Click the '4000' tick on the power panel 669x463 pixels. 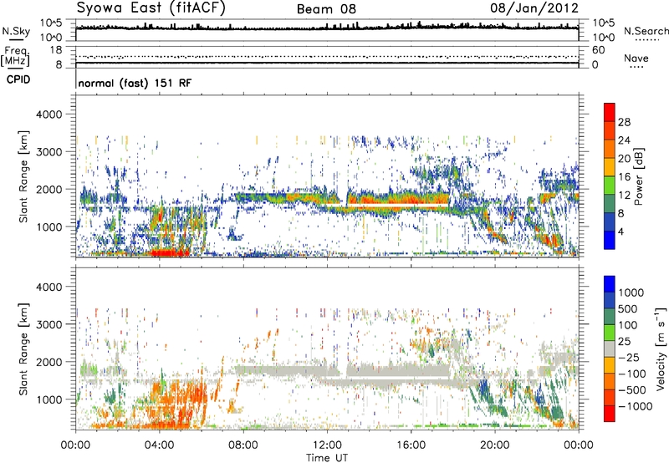(50, 114)
